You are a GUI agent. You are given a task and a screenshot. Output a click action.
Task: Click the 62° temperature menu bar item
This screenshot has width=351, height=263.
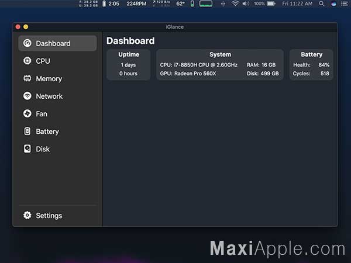point(180,4)
